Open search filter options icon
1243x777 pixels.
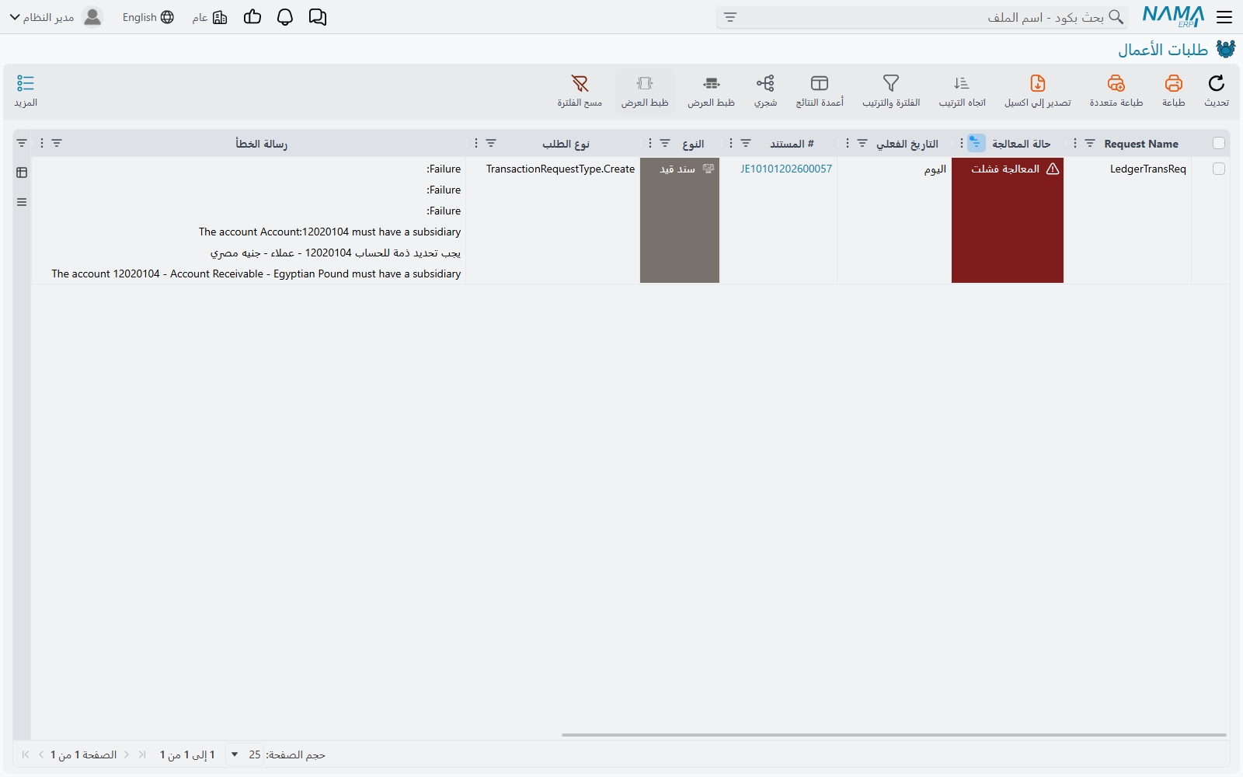tap(730, 17)
